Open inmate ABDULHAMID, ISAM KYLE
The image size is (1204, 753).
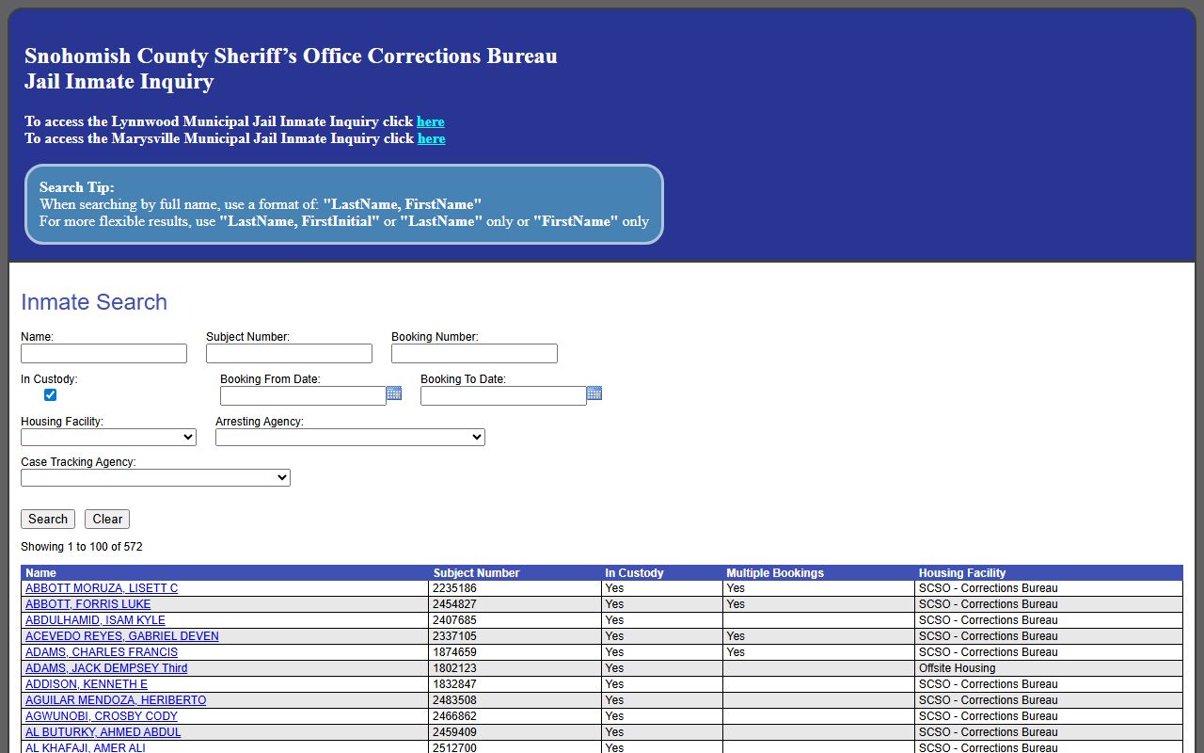point(95,620)
